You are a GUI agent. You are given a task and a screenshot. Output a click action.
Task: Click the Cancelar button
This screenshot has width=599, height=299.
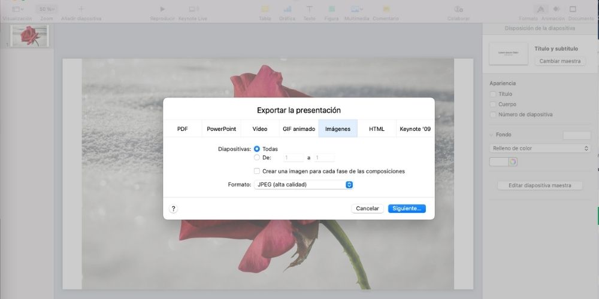pos(368,209)
